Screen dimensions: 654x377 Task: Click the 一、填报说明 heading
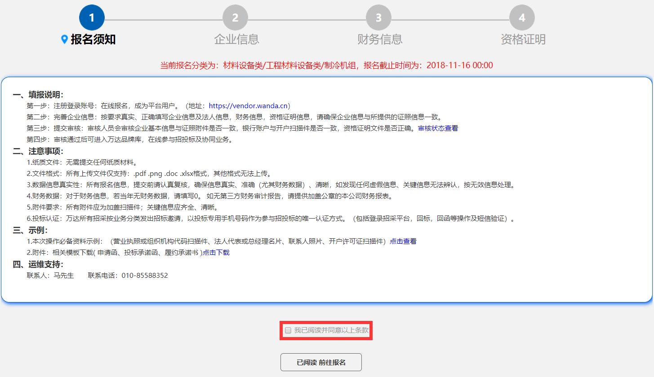click(38, 95)
